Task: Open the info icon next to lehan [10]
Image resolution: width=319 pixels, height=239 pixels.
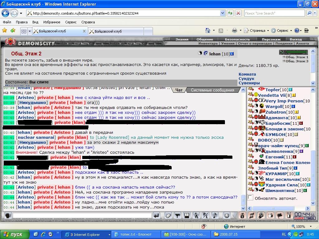Action: click(232, 54)
